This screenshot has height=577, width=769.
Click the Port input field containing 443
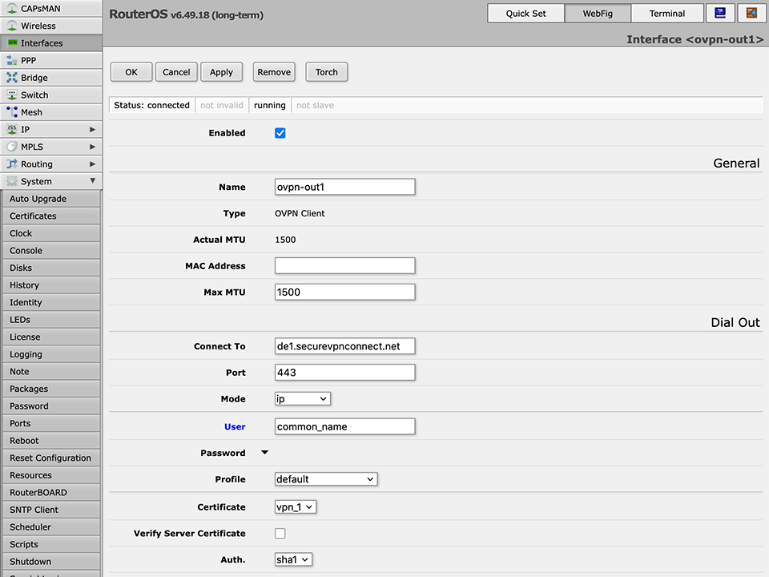(x=344, y=372)
